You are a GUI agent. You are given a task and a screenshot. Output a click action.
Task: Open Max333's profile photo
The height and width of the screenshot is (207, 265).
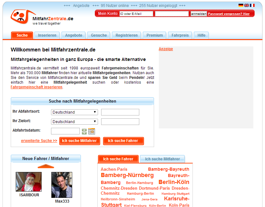click(62, 185)
